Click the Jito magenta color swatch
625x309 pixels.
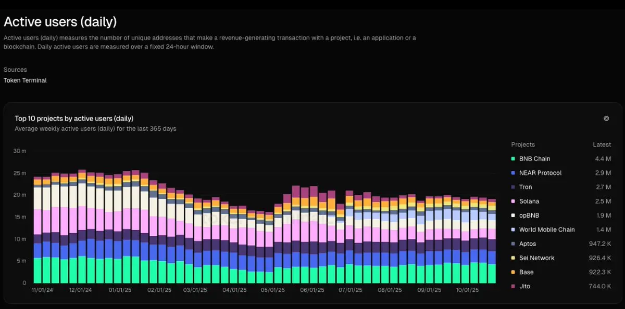tap(514, 286)
